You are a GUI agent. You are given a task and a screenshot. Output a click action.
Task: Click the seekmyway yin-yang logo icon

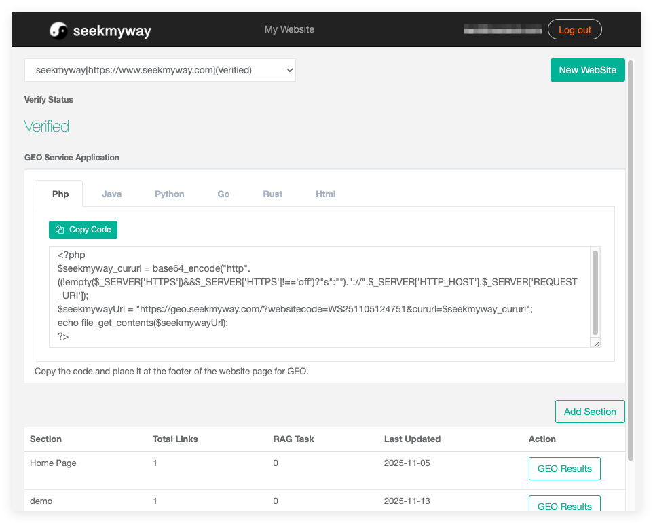coord(59,30)
